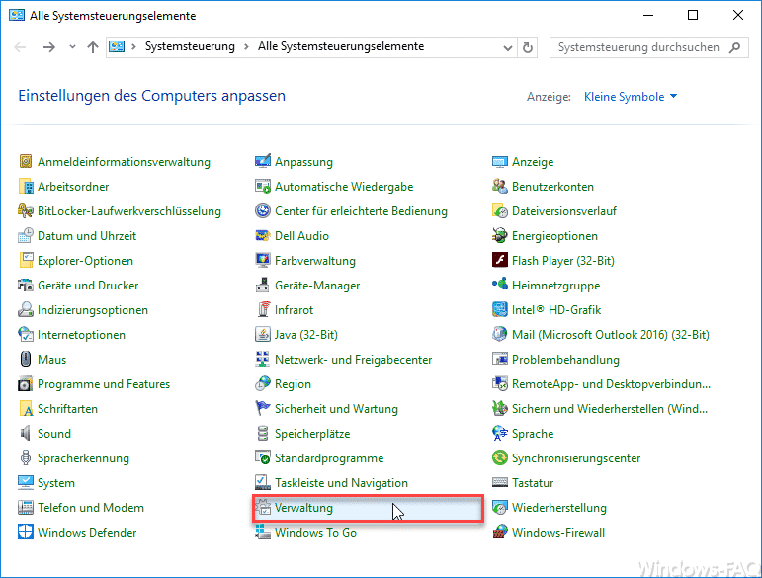Click the Geräte-Manager icon
Viewport: 762px width, 578px height.
(263, 286)
